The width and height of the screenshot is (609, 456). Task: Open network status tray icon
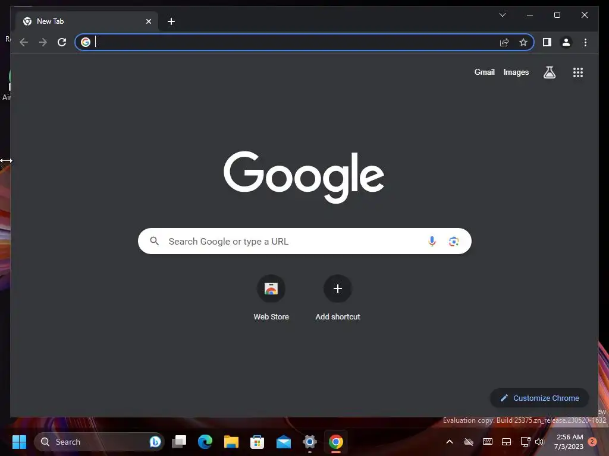(x=526, y=442)
